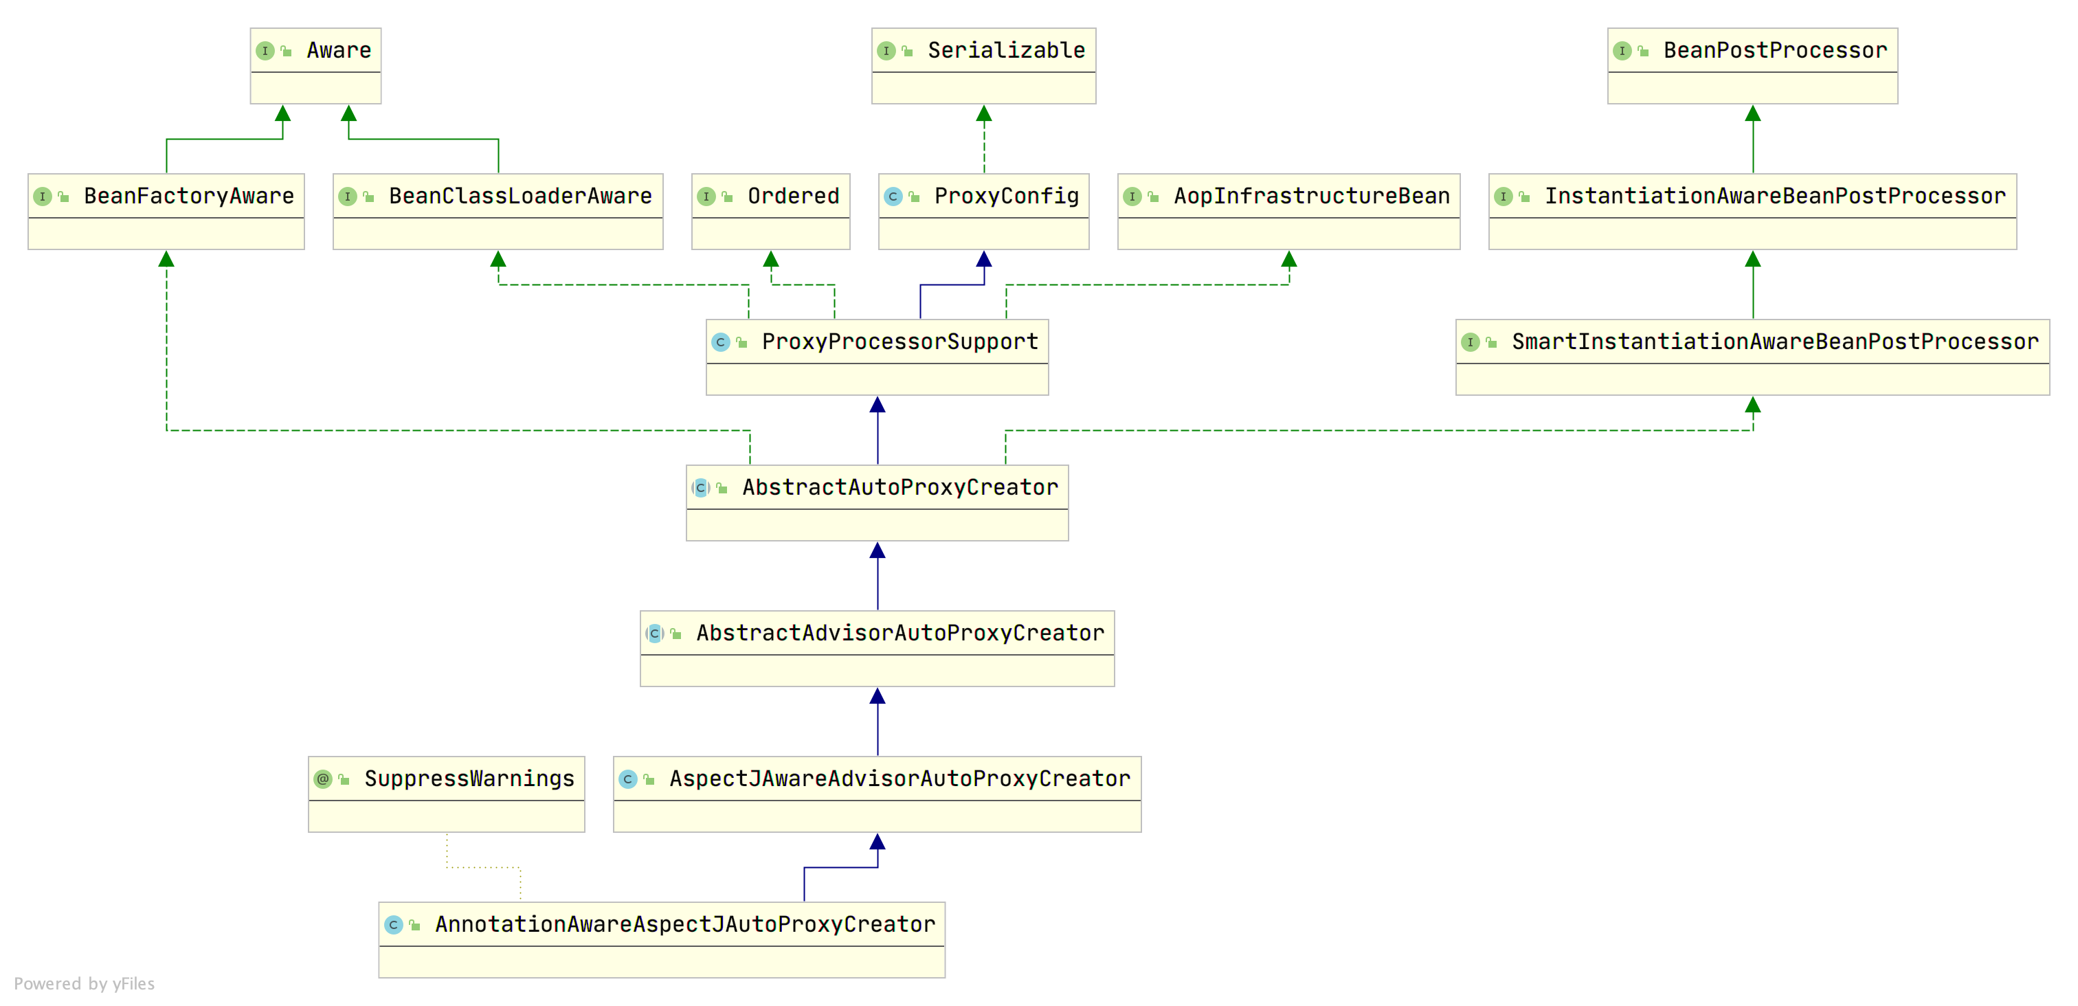The width and height of the screenshot is (2078, 1006).
Task: Click the public lock icon next to AbstractAutoProxyCreator
Action: point(721,488)
